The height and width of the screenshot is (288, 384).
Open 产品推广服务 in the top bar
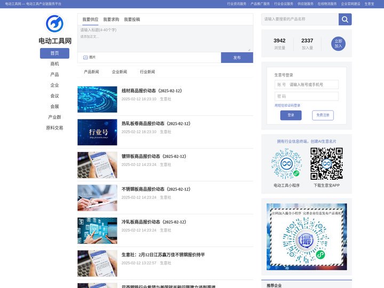coord(260,4)
